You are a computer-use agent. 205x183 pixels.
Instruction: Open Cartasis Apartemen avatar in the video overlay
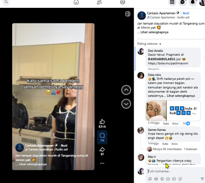coord(20,148)
